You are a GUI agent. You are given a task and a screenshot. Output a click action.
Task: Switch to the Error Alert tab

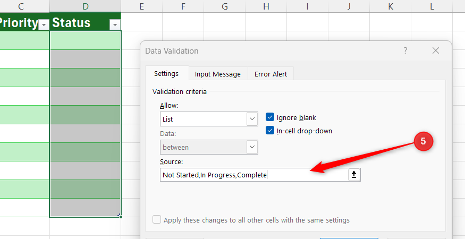[270, 74]
